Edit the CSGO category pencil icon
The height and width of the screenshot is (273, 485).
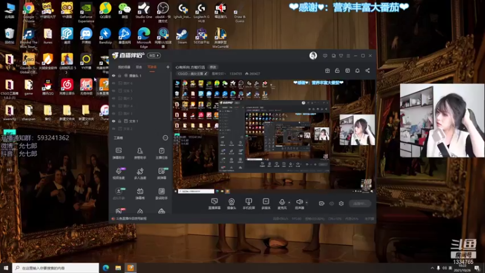pyautogui.click(x=206, y=73)
